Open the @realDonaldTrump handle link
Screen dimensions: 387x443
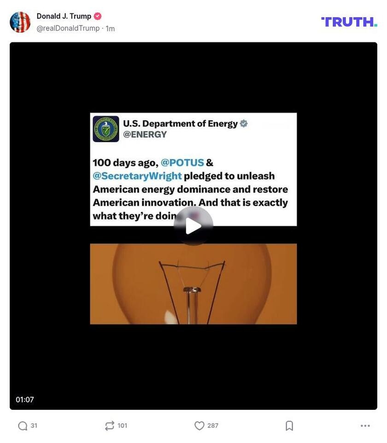(x=68, y=28)
